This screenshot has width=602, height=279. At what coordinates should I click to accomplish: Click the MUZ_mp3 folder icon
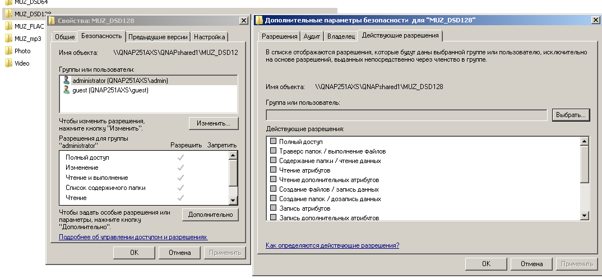pos(8,39)
